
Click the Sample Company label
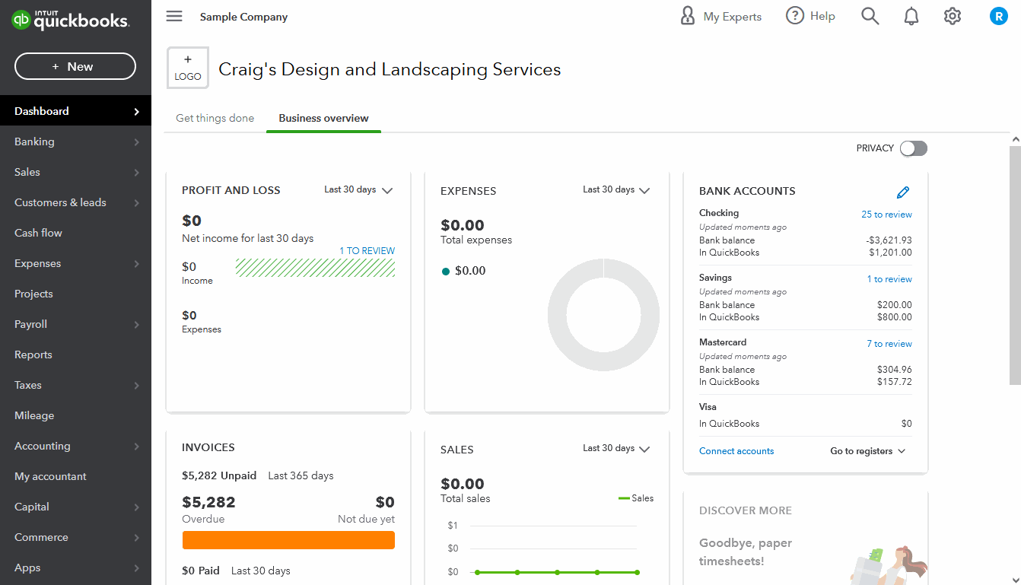pos(243,17)
